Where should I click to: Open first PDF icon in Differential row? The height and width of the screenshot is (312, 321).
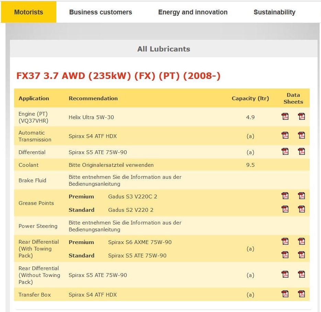tap(285, 151)
